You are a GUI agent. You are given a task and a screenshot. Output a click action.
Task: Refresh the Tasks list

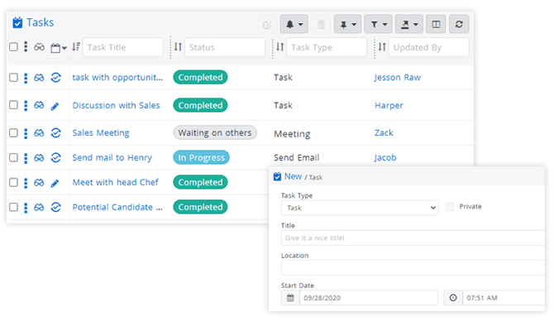[459, 24]
